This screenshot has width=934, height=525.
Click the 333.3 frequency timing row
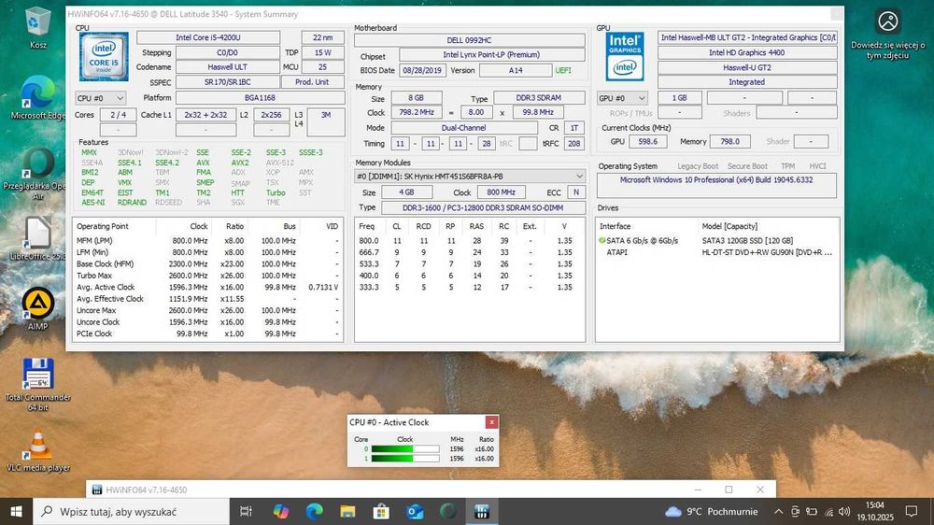point(470,287)
